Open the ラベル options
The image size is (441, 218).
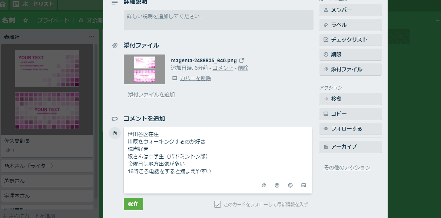351,25
